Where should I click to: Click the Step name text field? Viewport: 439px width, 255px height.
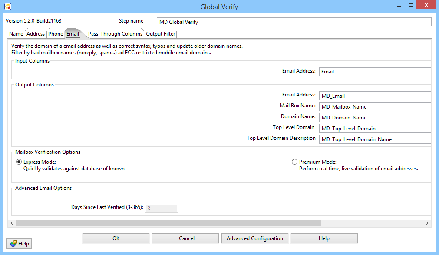coord(294,22)
